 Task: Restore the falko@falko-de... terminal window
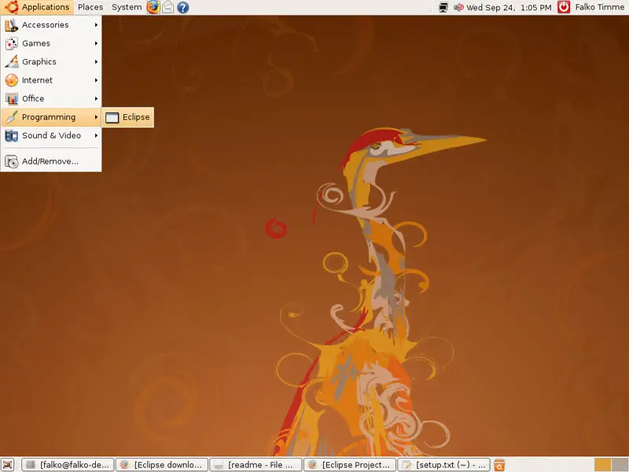coord(68,465)
